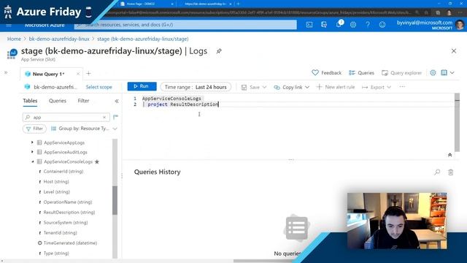Image resolution: width=467 pixels, height=263 pixels.
Task: Clear the table search box text
Action: pos(104,117)
